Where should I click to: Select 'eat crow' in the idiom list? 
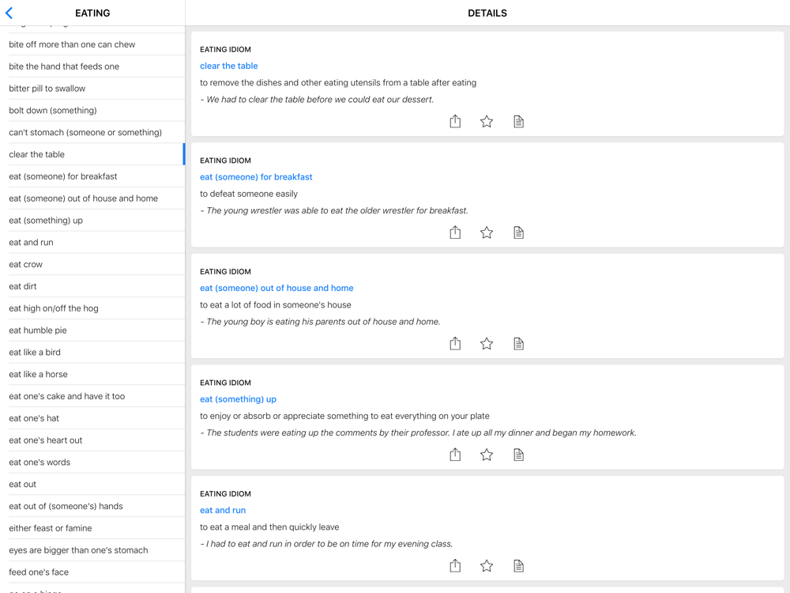point(26,264)
